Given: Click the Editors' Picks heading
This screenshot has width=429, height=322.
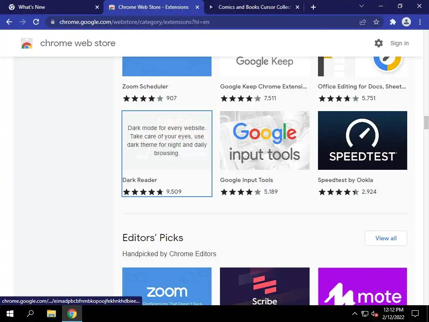Looking at the screenshot, I should 152,238.
